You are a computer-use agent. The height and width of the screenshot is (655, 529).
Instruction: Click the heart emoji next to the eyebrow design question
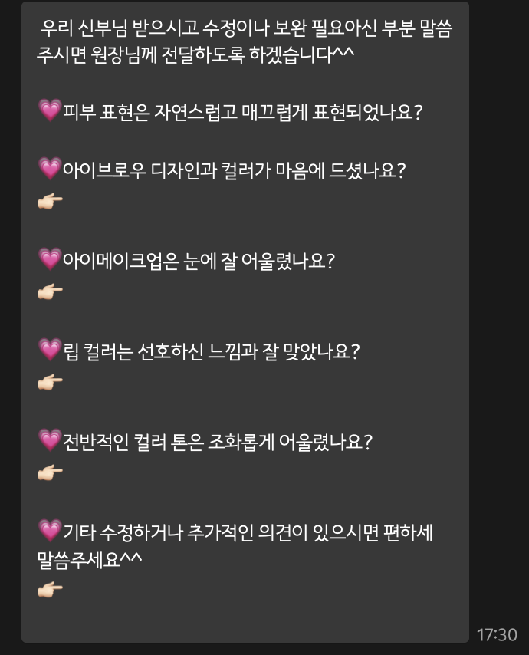(50, 168)
